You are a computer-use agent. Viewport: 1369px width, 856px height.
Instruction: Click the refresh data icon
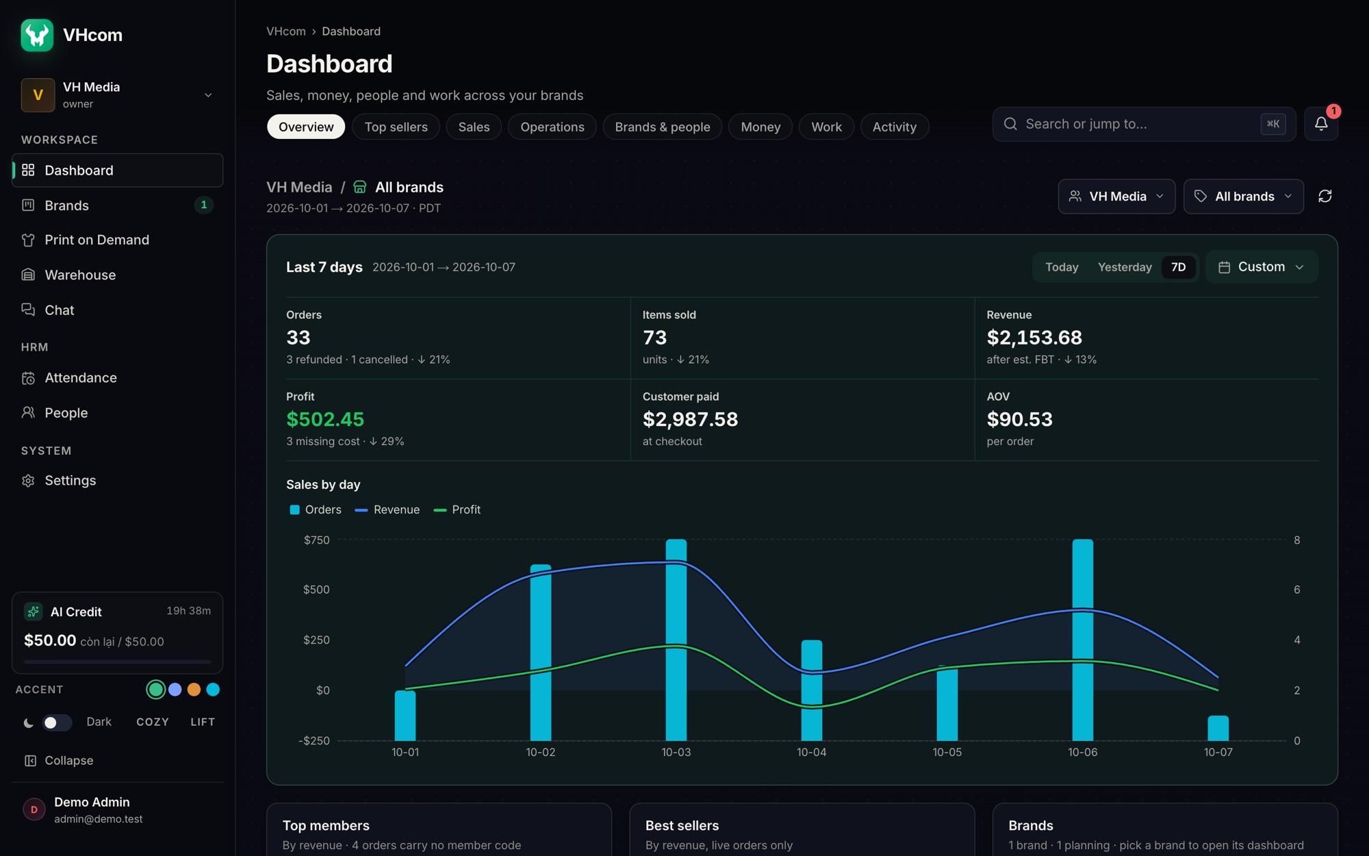click(x=1325, y=197)
